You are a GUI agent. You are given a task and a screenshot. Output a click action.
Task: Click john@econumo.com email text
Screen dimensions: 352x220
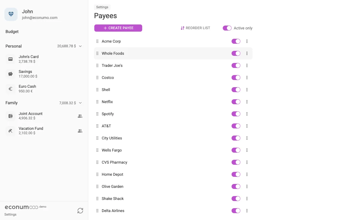[40, 18]
